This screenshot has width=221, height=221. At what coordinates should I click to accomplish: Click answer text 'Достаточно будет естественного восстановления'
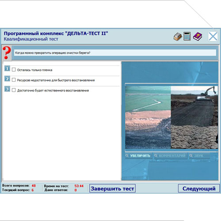pyautogui.click(x=53, y=91)
